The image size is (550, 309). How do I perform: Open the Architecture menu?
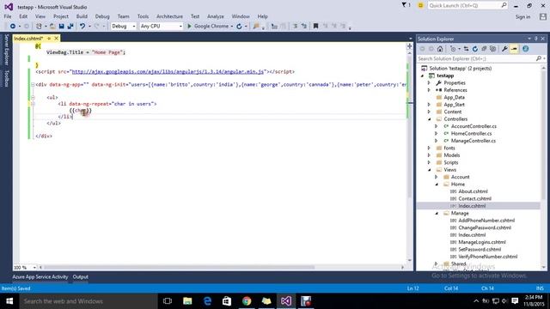[x=169, y=16]
